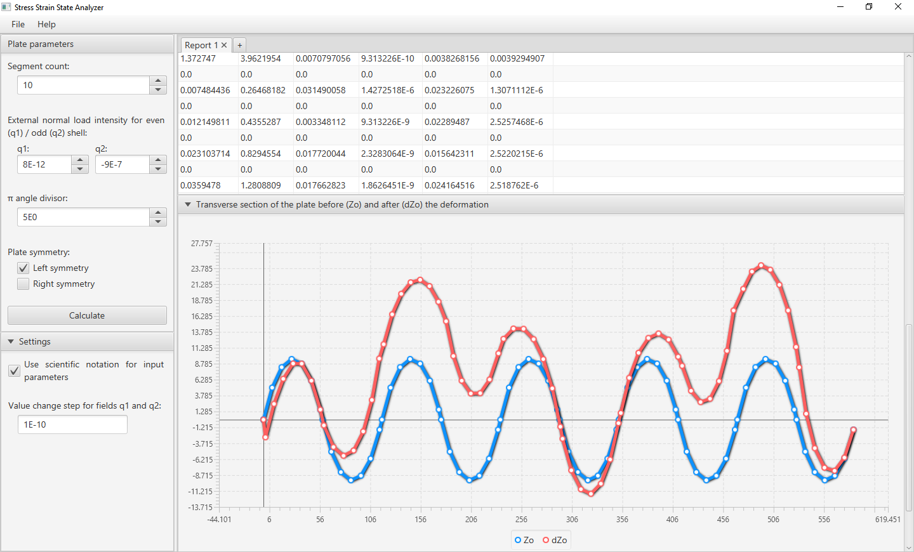The height and width of the screenshot is (552, 914).
Task: Select table cell 1.2808809
Action: tap(265, 185)
